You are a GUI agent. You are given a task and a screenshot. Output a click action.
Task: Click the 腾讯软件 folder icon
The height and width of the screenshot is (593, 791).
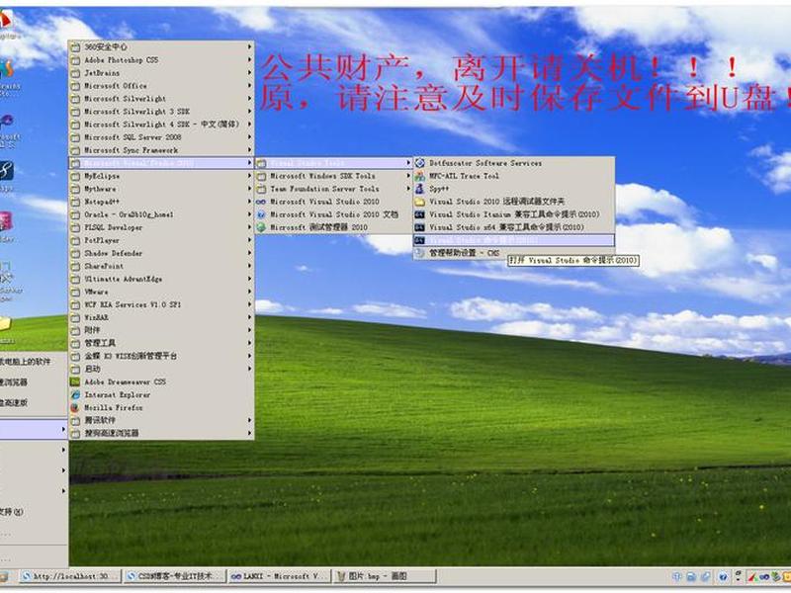point(75,421)
